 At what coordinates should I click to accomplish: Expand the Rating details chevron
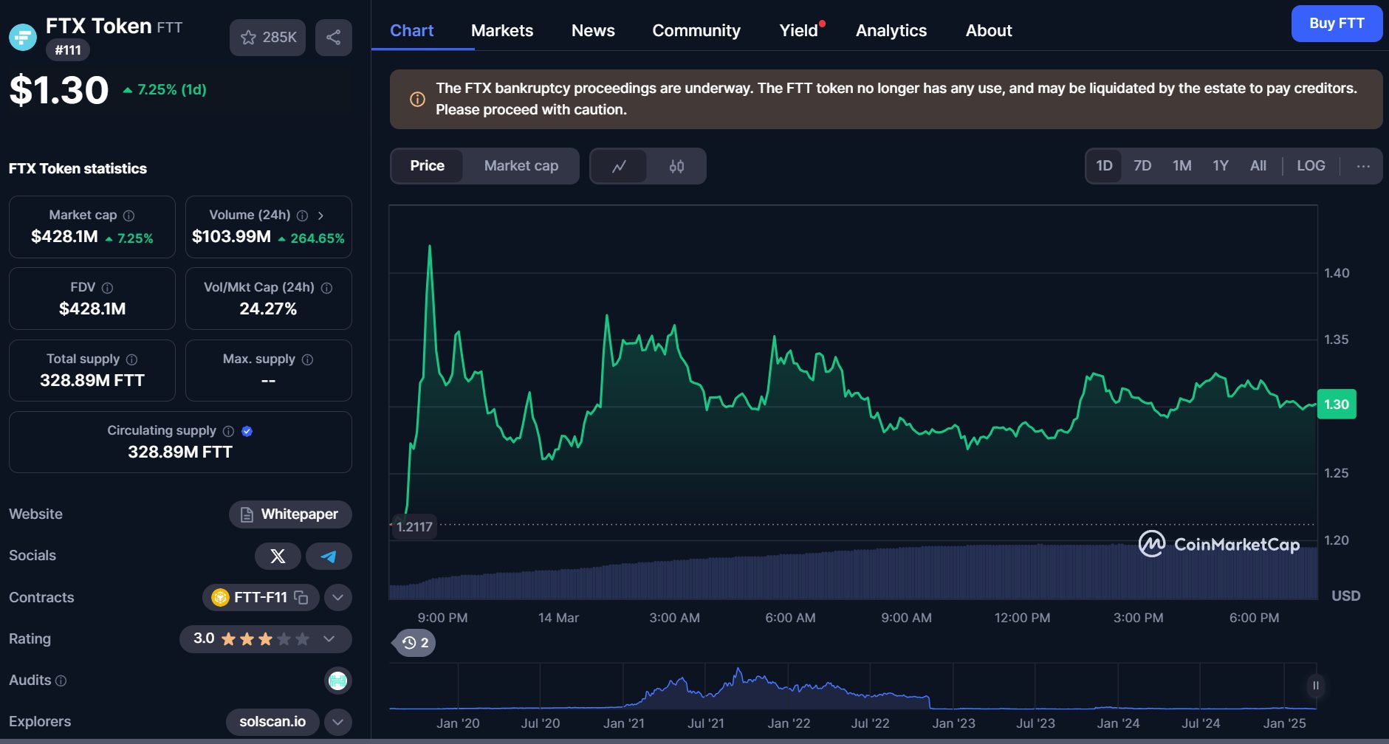(329, 639)
